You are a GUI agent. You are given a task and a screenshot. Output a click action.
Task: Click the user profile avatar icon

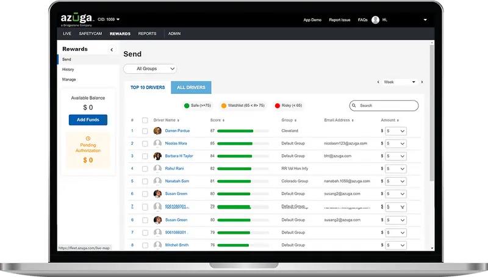[375, 20]
